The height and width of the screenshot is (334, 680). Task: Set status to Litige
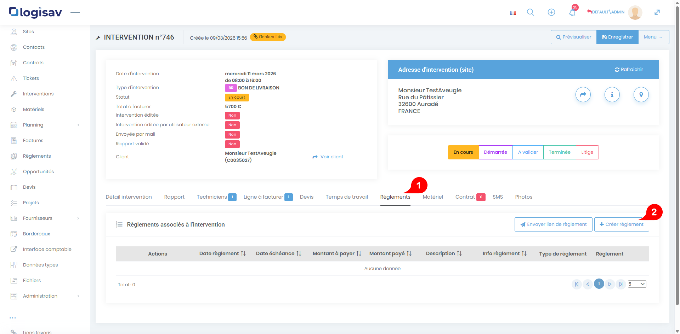tap(587, 152)
